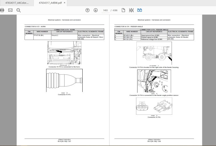
Task: Click the page number field 1483
Action: click(105, 10)
